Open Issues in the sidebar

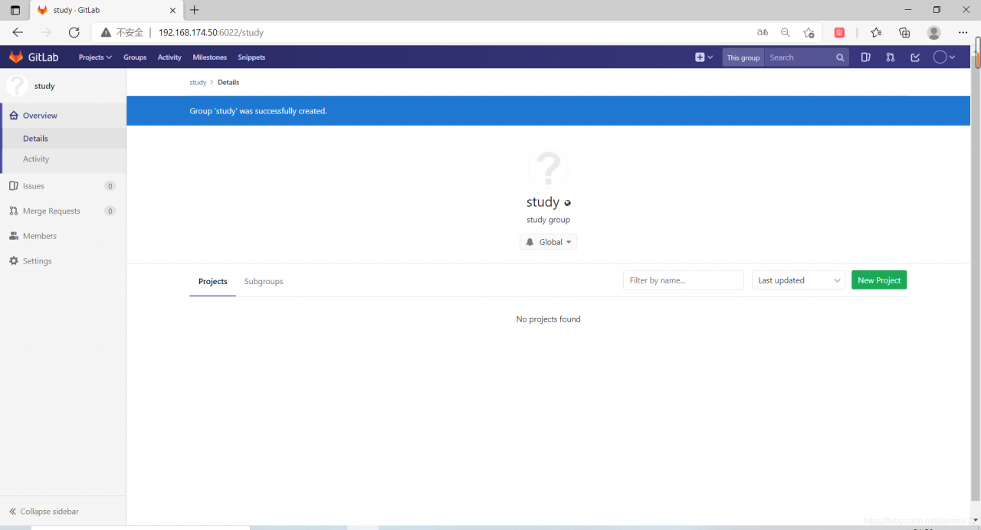(63, 186)
